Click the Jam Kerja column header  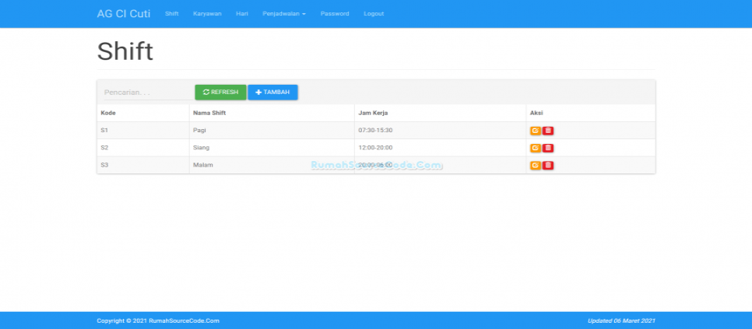click(372, 114)
